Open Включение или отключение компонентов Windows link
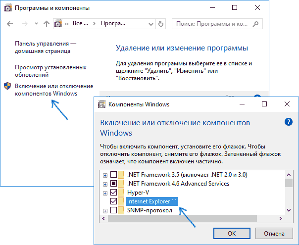 click(54, 90)
